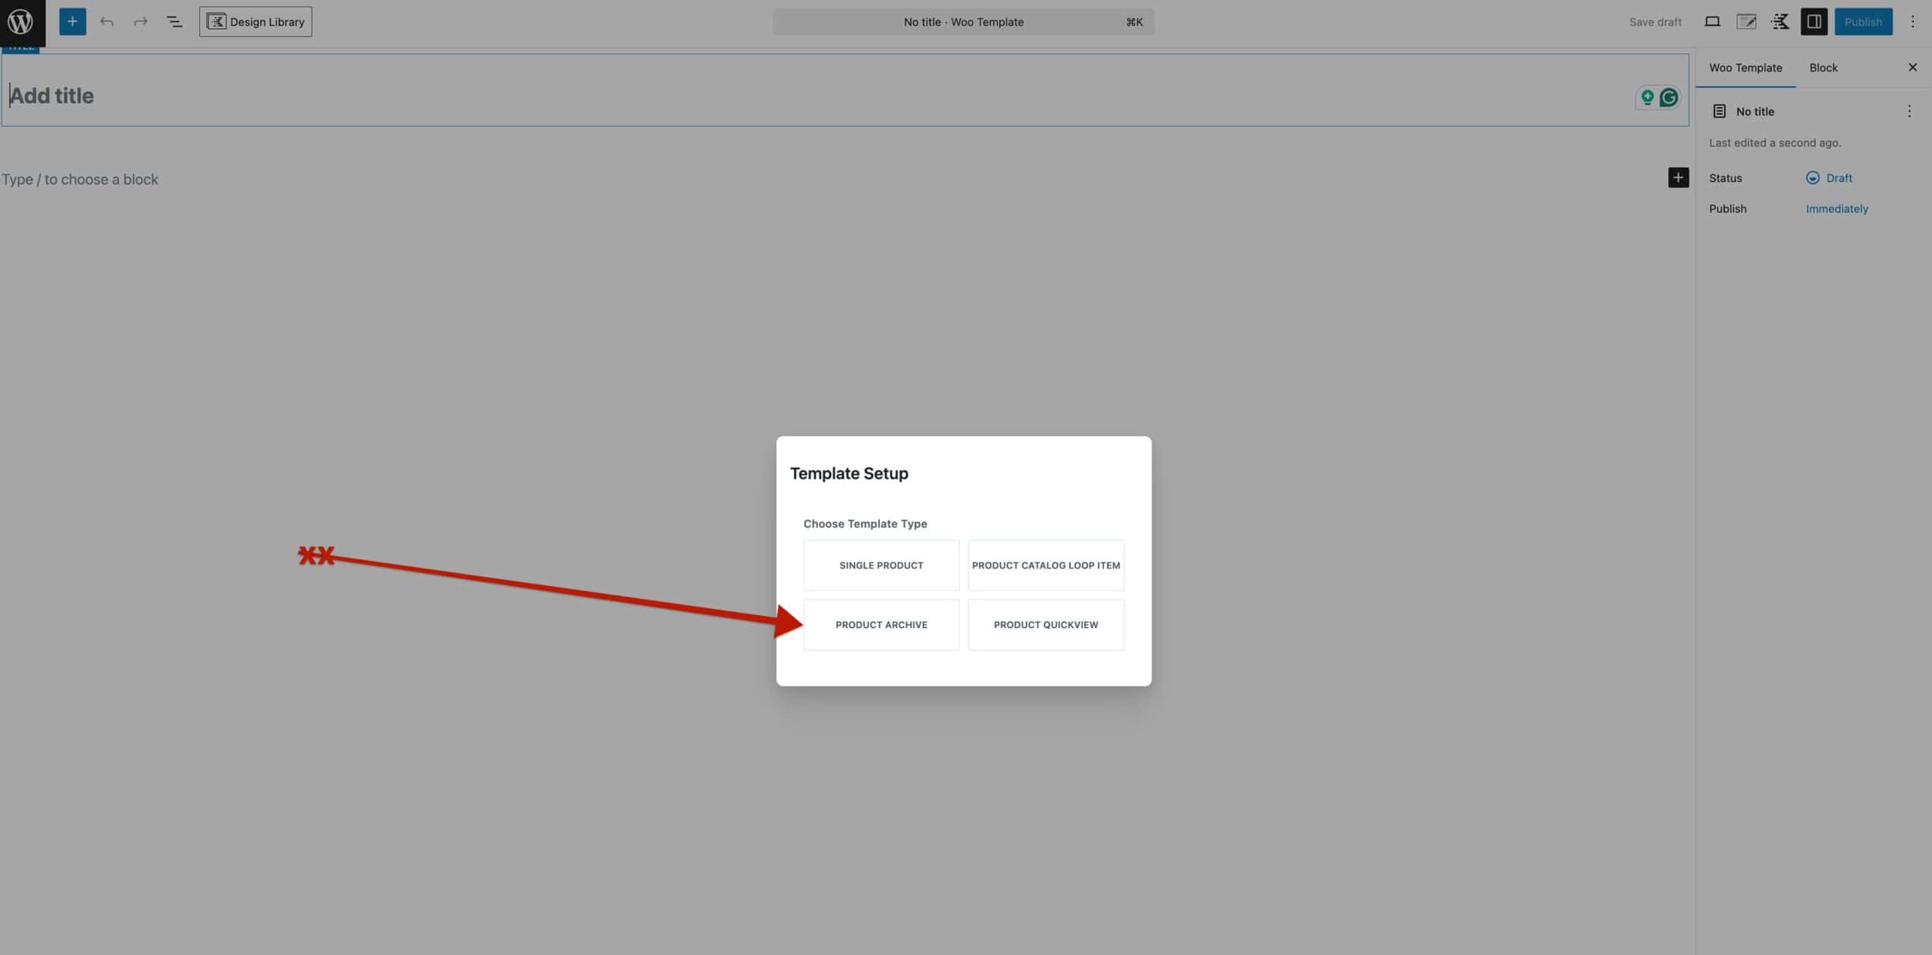1932x955 pixels.
Task: Click the Grammarly icon in title field
Action: [1669, 97]
